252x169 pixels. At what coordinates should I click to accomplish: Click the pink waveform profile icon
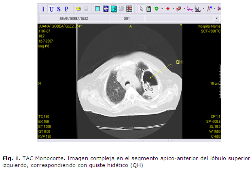point(190,9)
